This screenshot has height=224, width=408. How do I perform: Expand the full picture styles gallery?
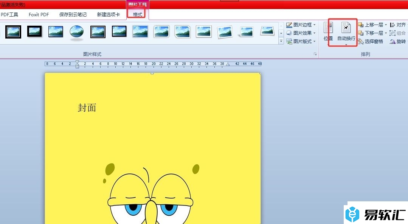pos(281,41)
